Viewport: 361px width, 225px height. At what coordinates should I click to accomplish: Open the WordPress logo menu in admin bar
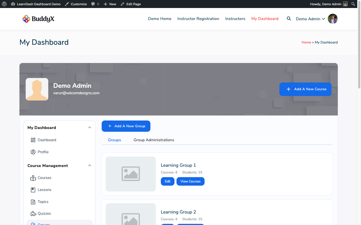(x=4, y=4)
